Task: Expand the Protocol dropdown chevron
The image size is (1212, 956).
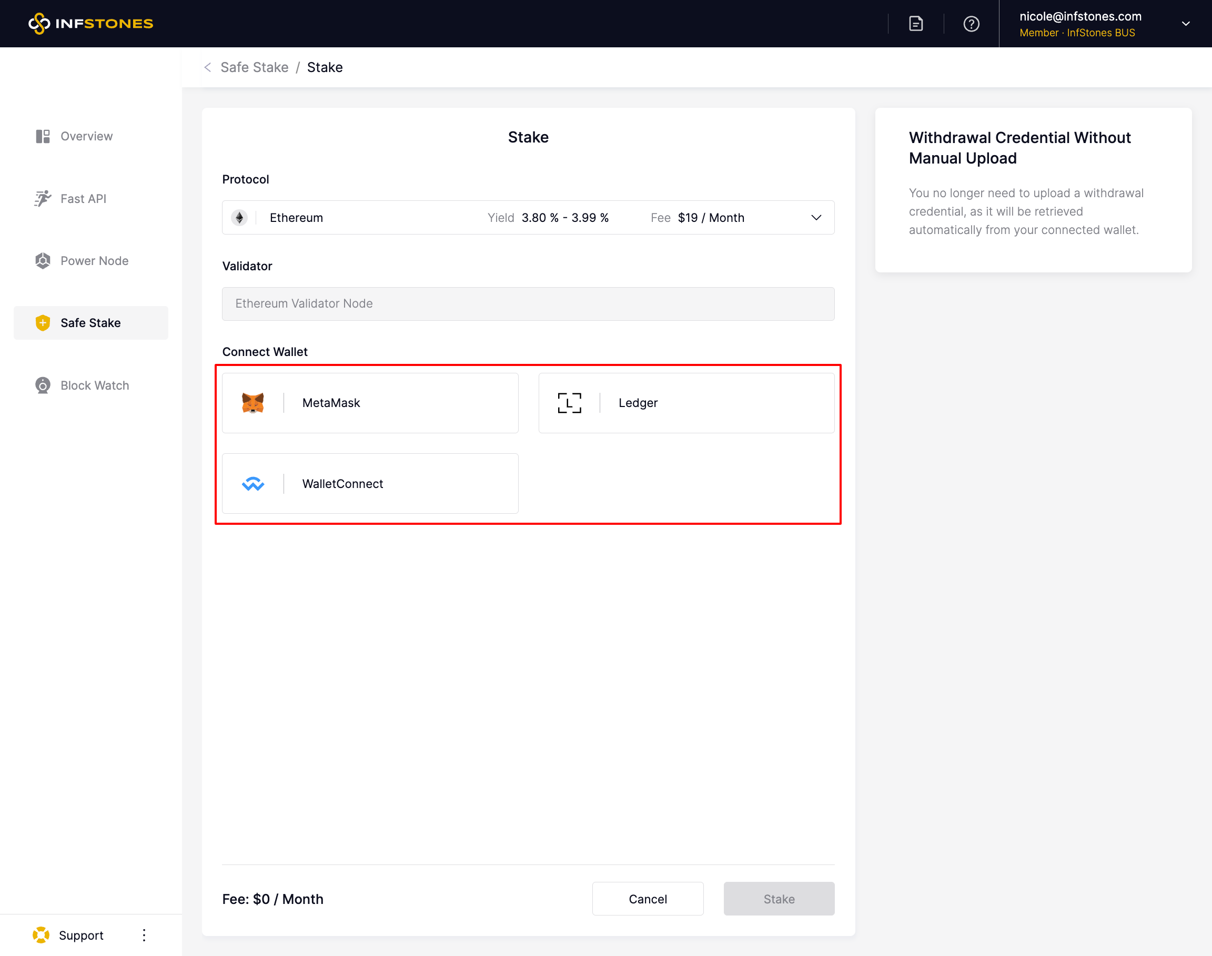Action: coord(816,218)
